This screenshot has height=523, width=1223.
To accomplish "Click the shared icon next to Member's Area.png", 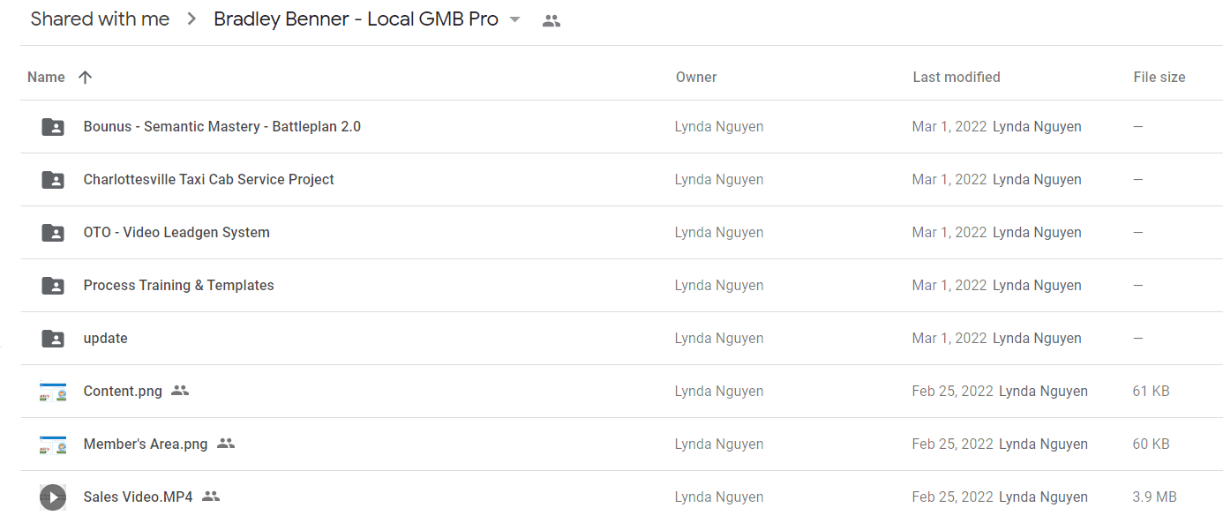I will 226,444.
